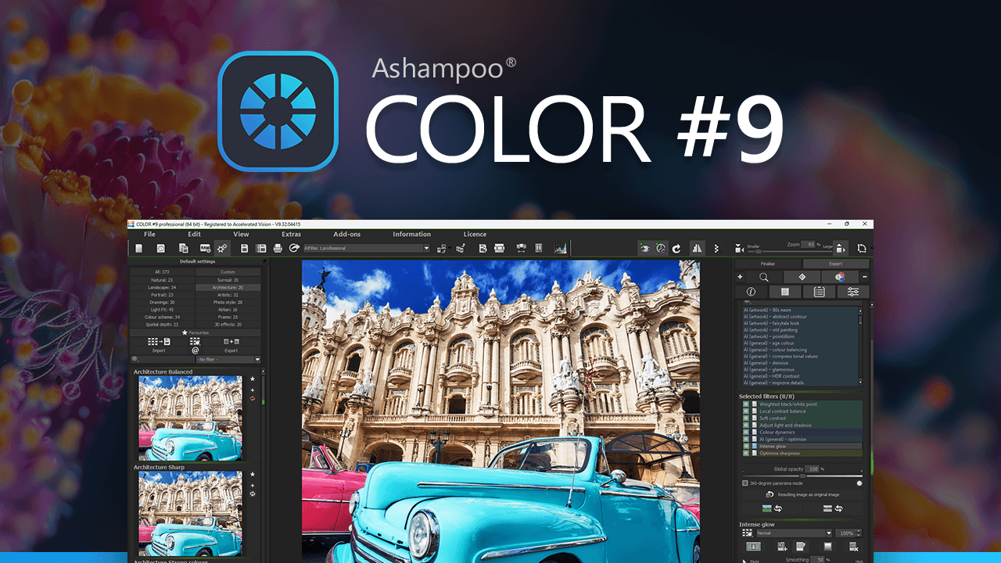
Task: Click the star beside Architecture Balanced preset
Action: tap(253, 378)
